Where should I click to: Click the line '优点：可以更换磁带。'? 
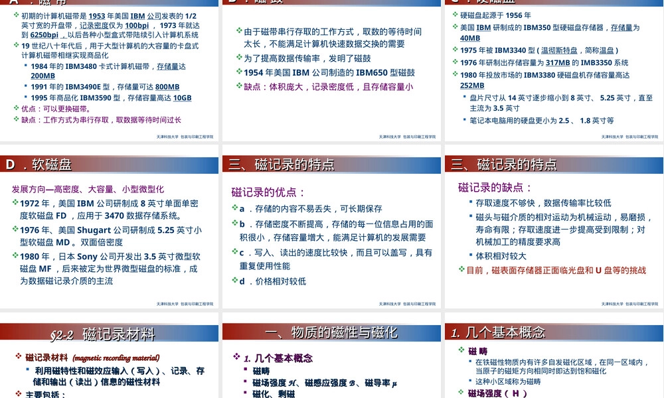[56, 109]
